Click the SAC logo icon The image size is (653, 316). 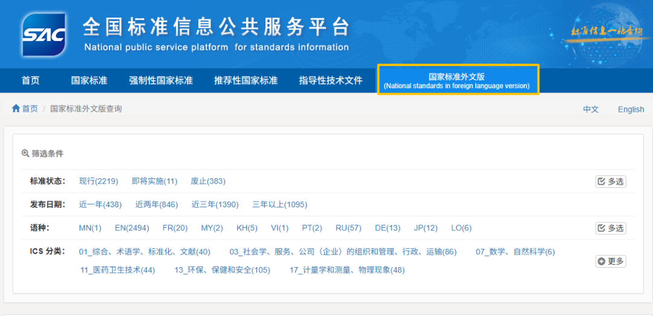point(44,34)
